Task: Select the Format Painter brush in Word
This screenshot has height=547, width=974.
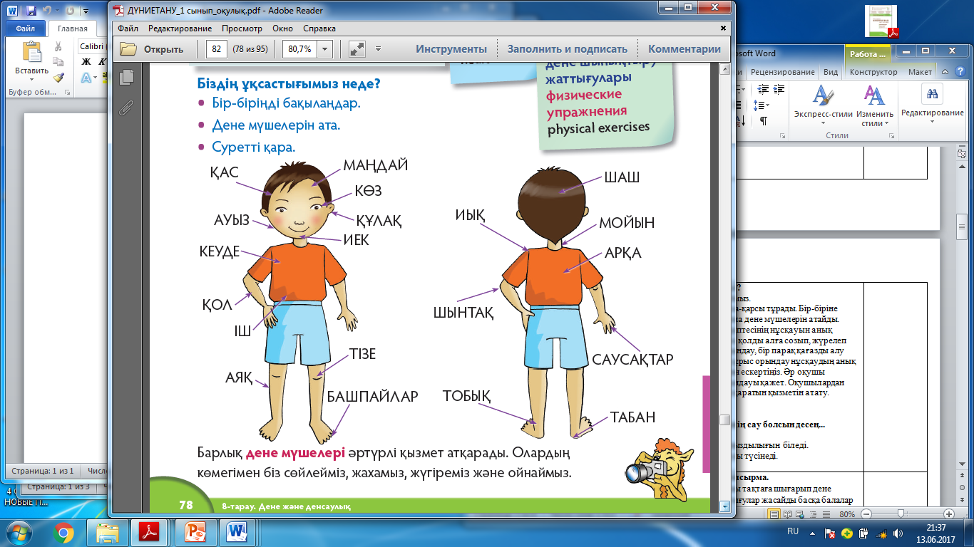Action: [58, 78]
